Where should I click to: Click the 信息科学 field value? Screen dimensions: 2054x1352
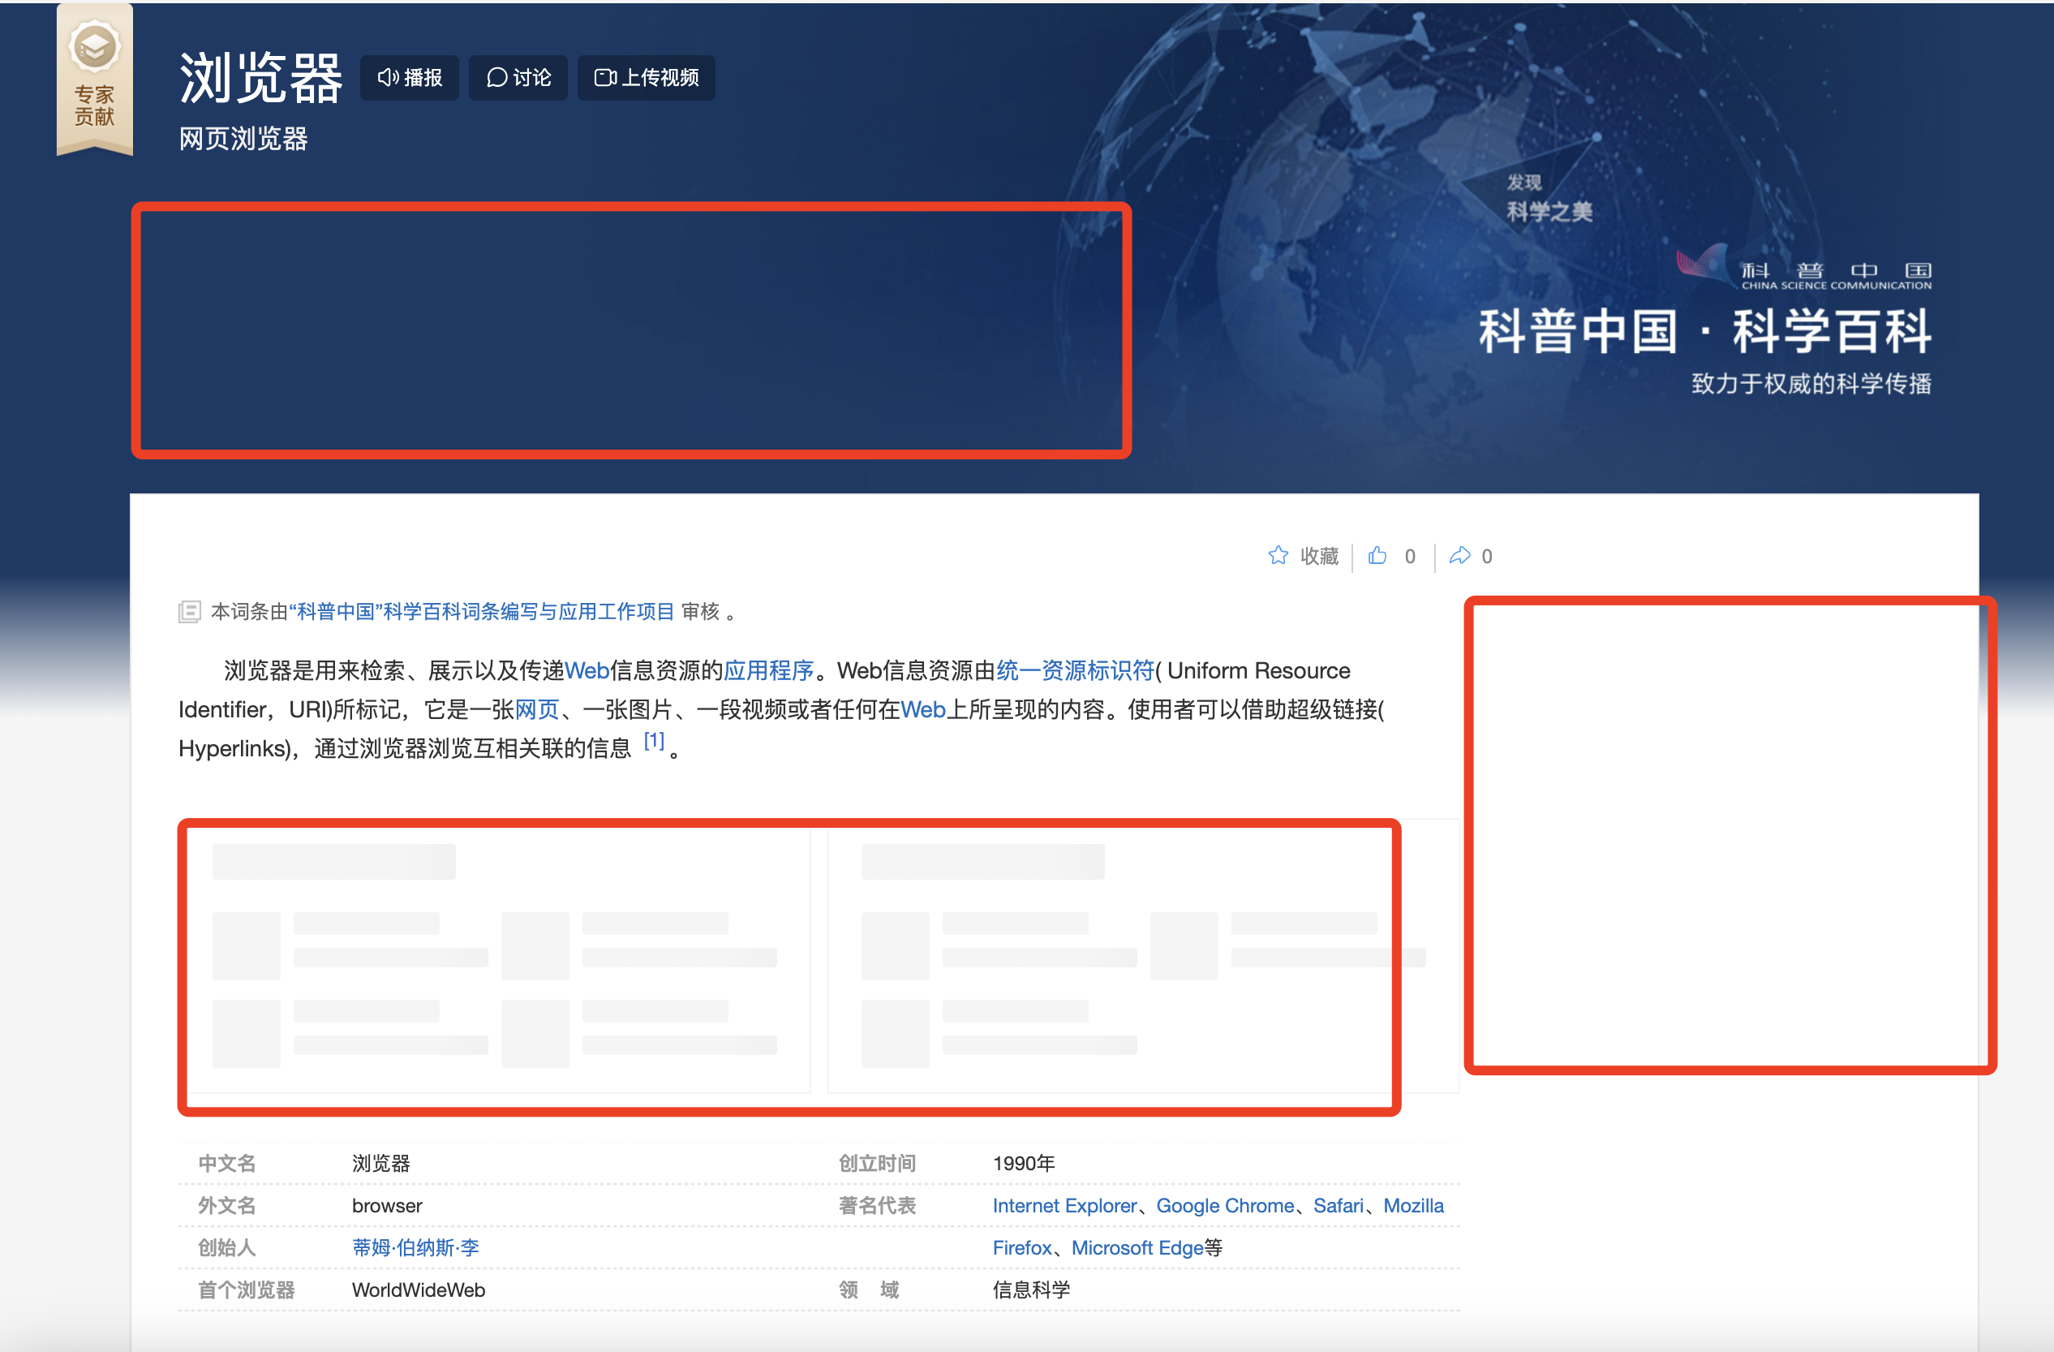point(1031,1290)
